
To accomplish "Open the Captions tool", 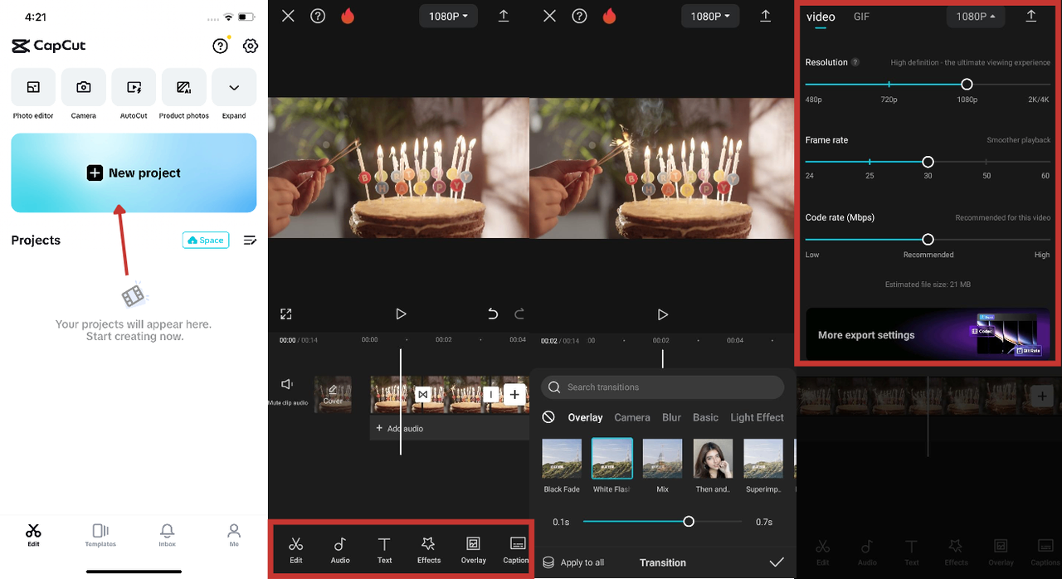I will (x=516, y=549).
